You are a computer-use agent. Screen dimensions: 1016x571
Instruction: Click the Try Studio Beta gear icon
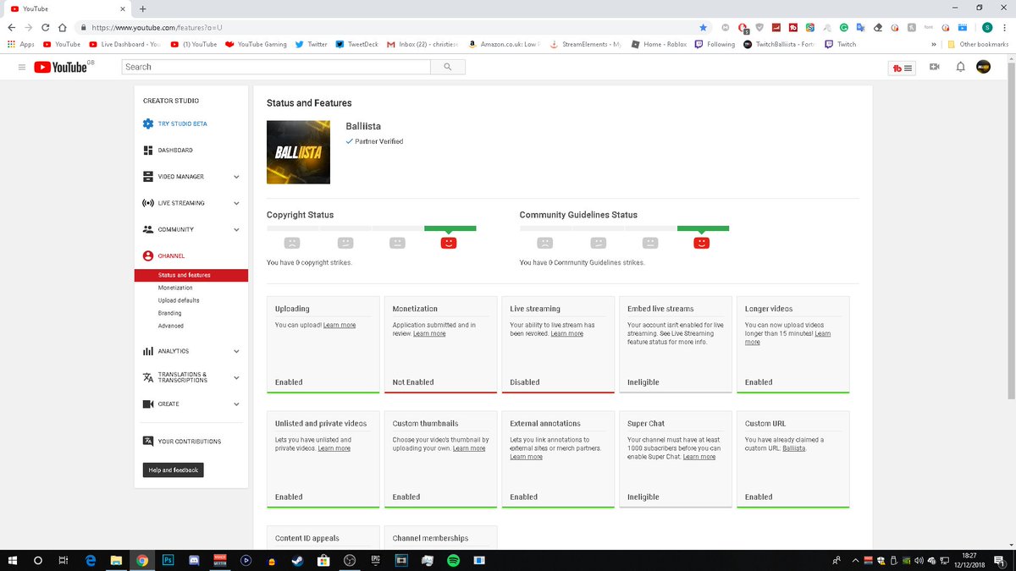(148, 124)
